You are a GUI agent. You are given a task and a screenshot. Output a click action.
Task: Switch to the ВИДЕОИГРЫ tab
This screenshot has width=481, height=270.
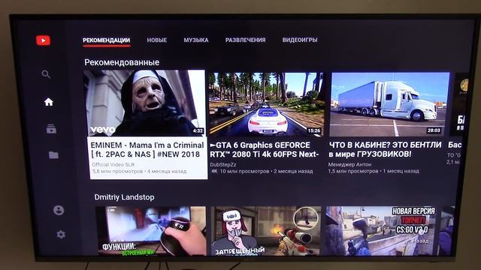point(300,40)
